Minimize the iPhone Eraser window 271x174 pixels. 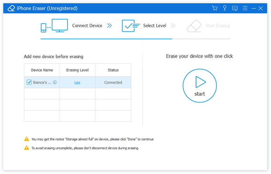click(x=253, y=8)
